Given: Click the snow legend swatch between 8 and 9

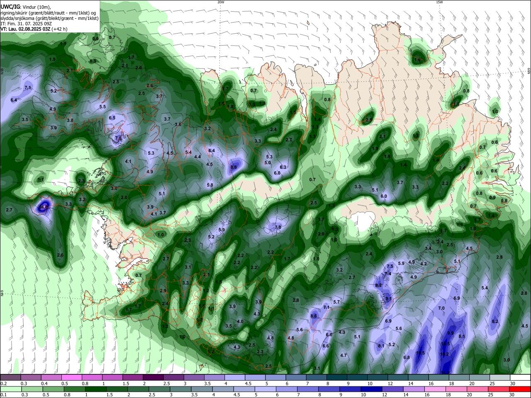Looking at the screenshot, I should [x=336, y=378].
